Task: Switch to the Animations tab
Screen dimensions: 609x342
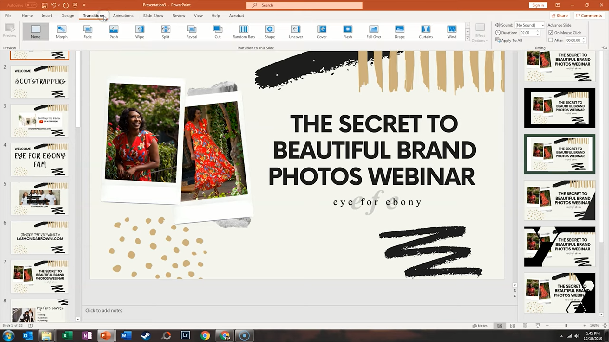Action: 123,15
